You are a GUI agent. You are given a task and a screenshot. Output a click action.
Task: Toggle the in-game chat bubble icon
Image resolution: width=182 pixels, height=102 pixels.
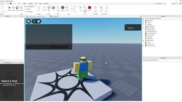tap(39, 22)
